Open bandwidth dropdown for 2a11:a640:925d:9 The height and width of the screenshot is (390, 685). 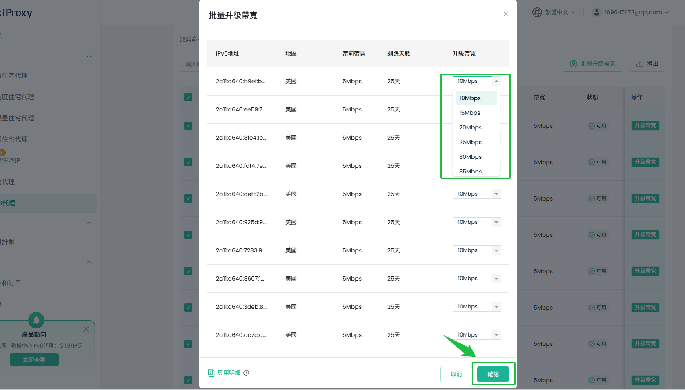[x=477, y=222]
